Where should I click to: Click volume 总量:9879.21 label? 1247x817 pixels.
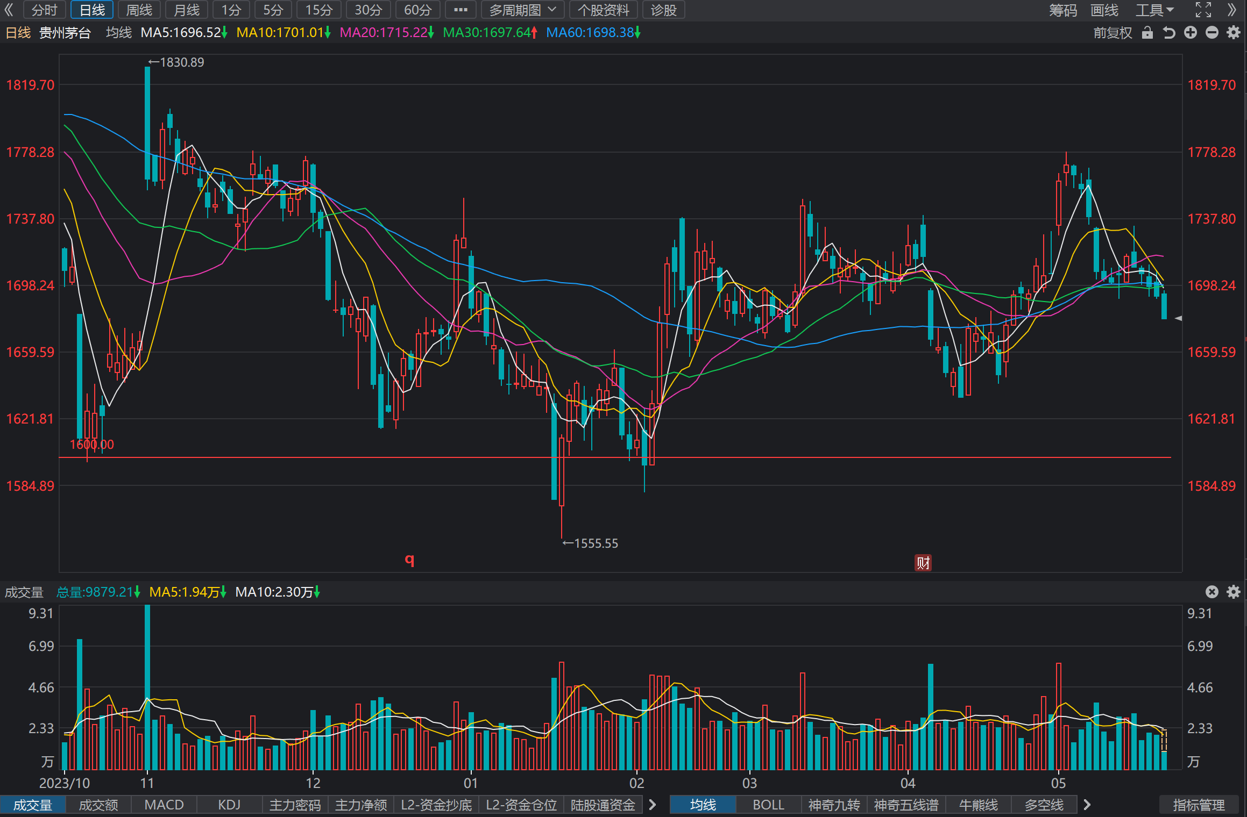[98, 592]
